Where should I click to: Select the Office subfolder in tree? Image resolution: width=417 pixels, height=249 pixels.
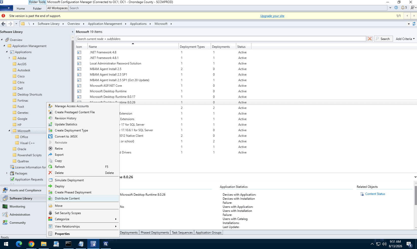[x=24, y=137]
